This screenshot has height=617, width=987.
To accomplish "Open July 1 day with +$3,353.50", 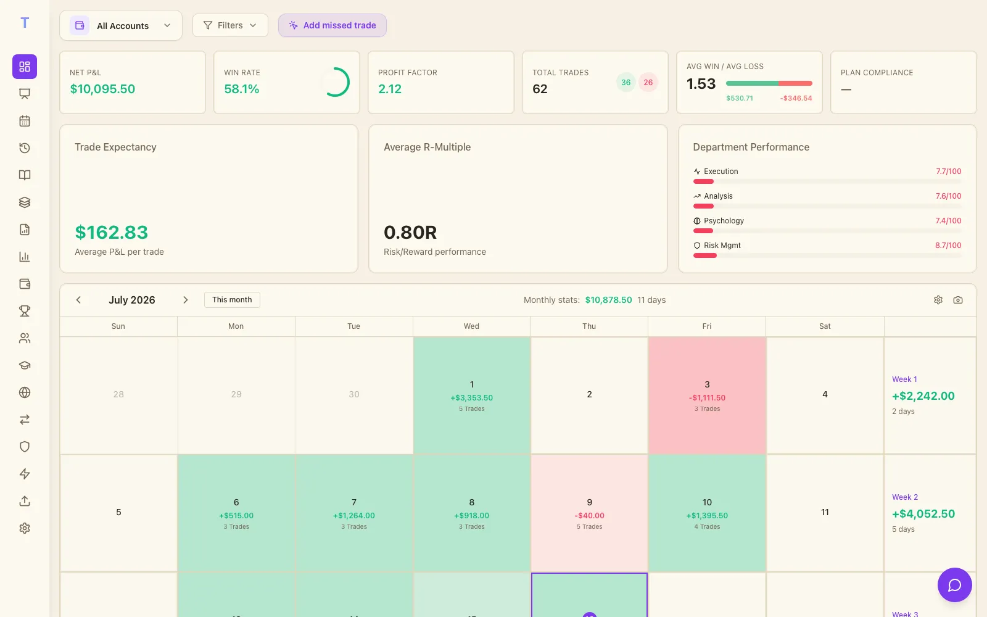I will tap(472, 395).
